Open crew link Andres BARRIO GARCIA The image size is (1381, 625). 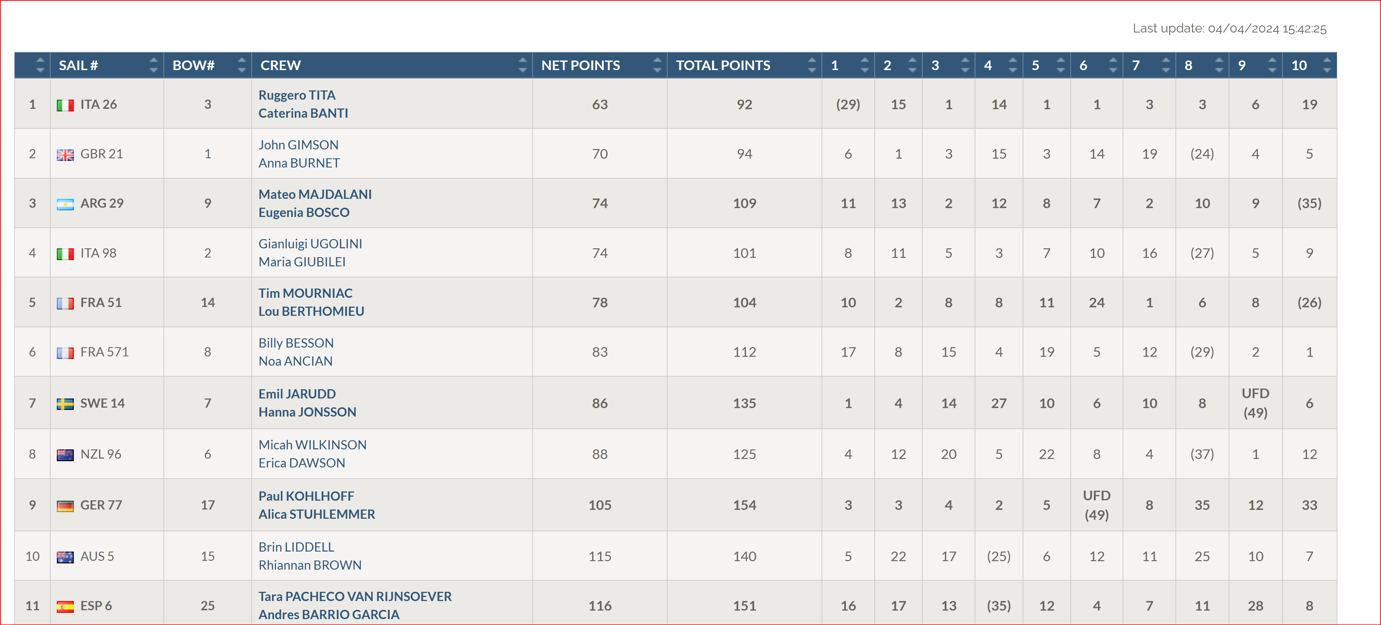coord(329,615)
